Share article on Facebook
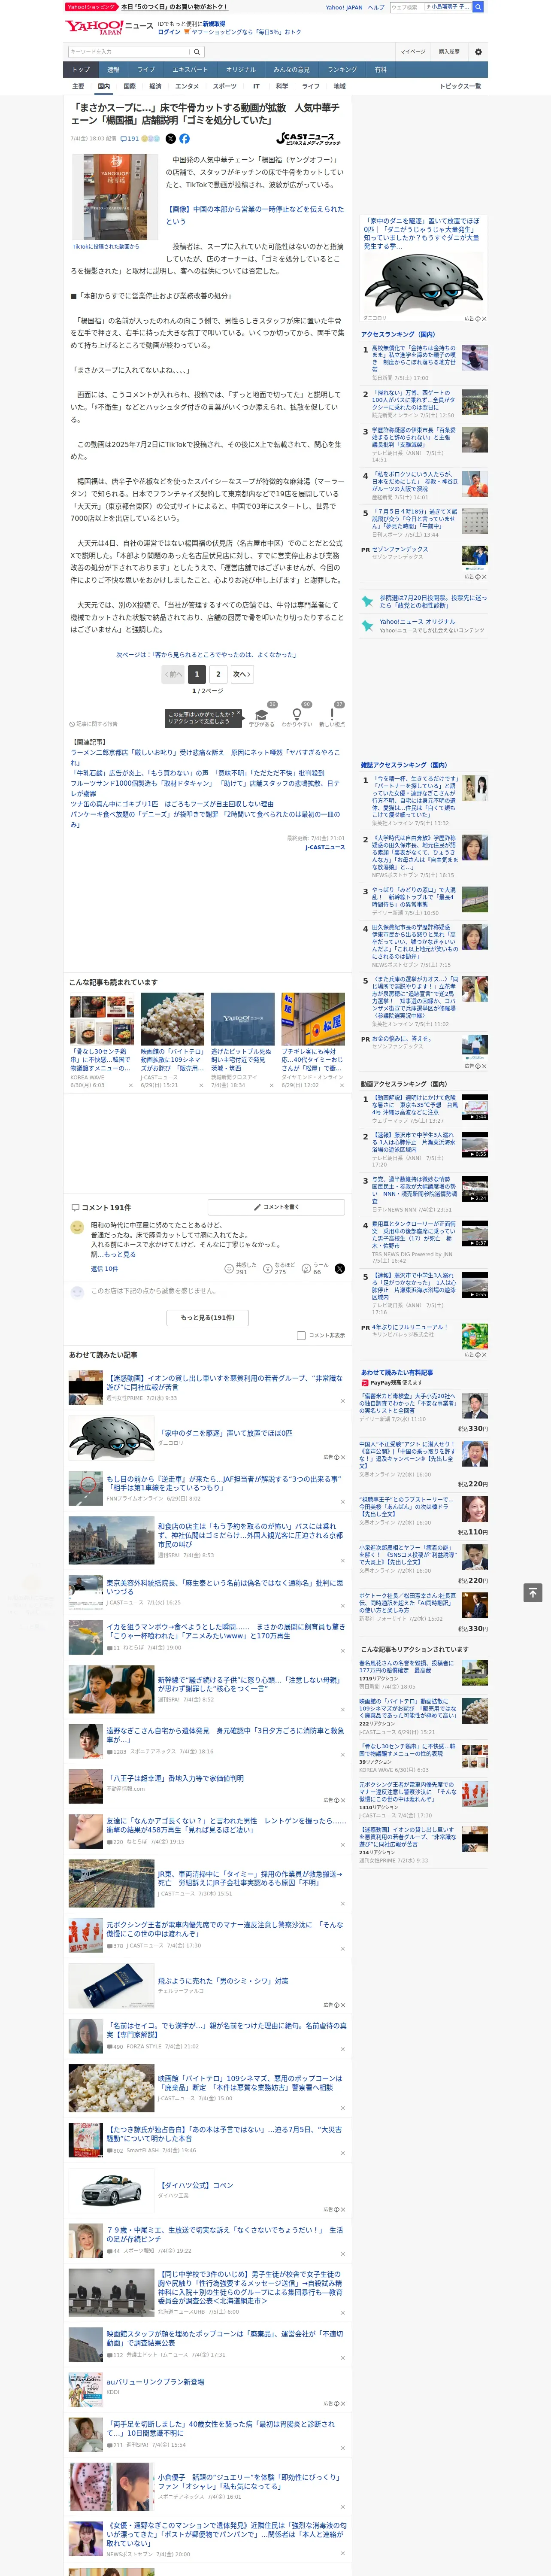This screenshot has height=2576, width=551. [x=184, y=139]
